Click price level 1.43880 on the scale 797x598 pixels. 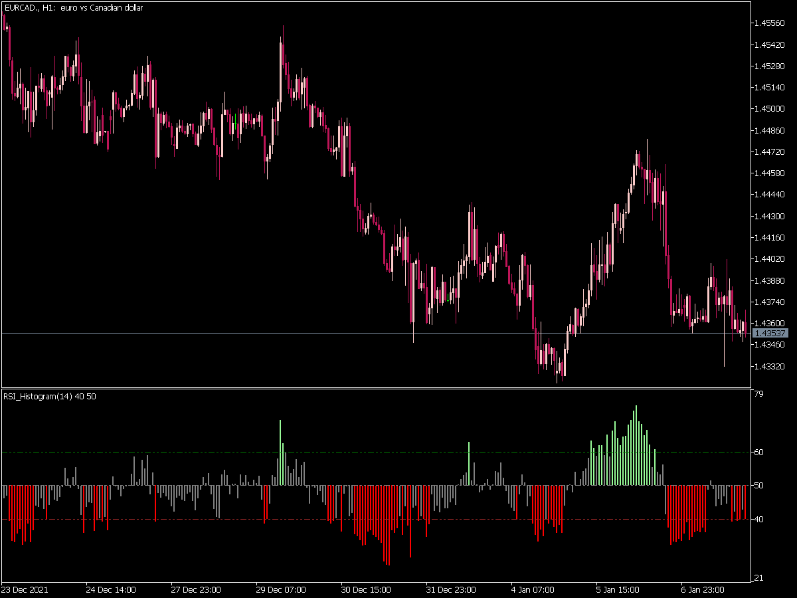[x=770, y=280]
